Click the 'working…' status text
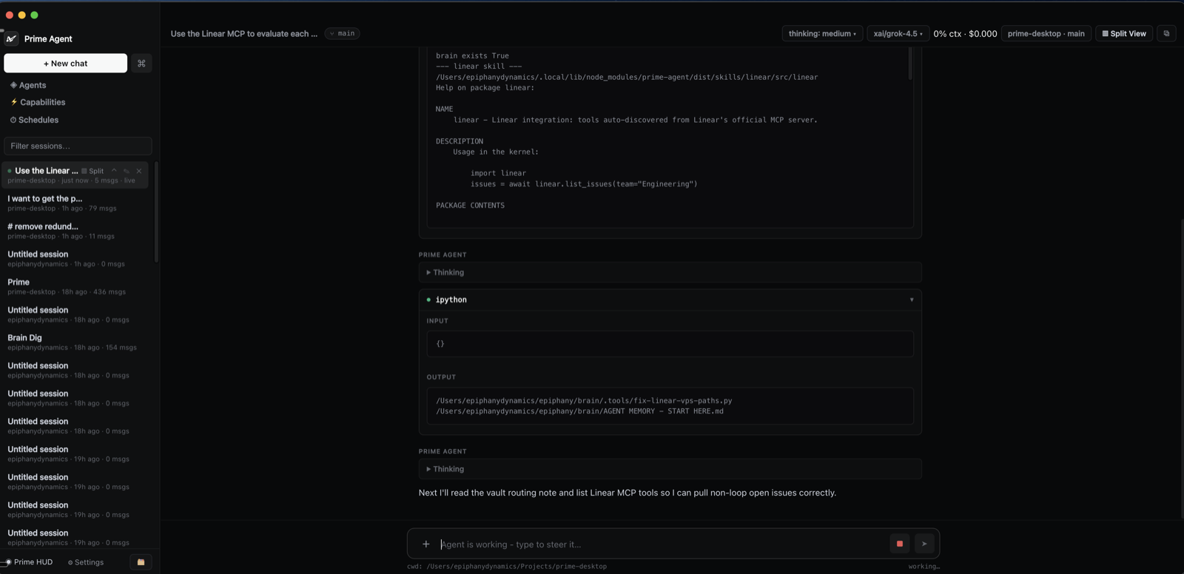 pos(924,567)
